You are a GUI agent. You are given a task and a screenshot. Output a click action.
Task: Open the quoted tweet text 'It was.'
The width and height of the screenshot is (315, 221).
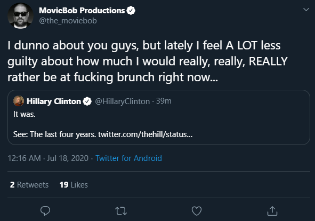tap(25, 114)
